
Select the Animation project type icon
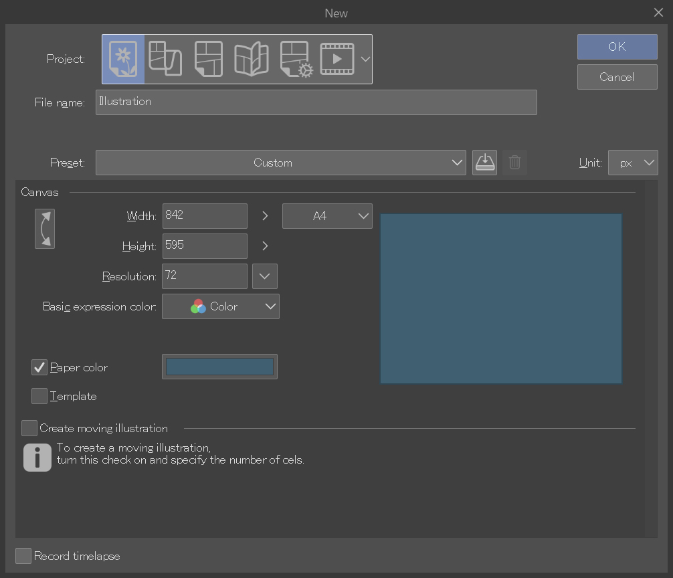click(337, 59)
